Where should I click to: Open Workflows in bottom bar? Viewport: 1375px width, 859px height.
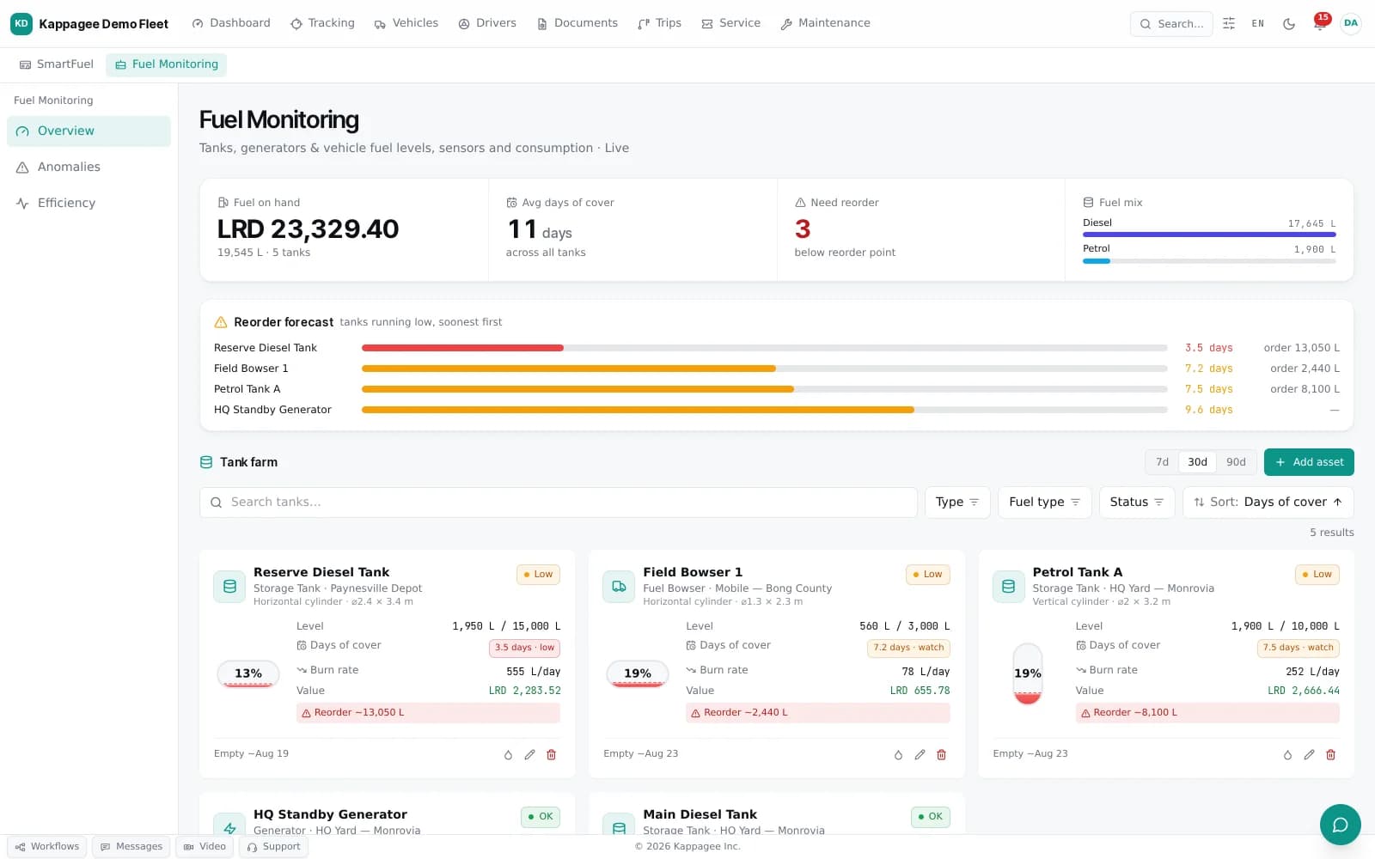47,847
